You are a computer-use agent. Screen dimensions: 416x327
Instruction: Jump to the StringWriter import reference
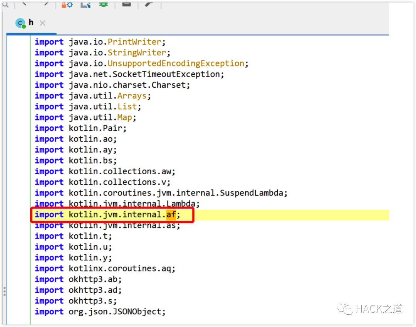(137, 53)
